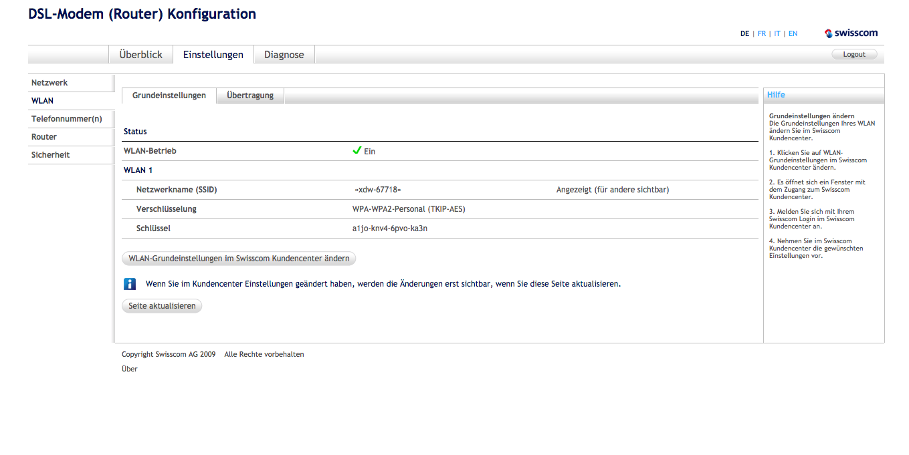Viewport: 909px width, 455px height.
Task: Switch to the Übertragung sub-tab
Action: [x=250, y=96]
